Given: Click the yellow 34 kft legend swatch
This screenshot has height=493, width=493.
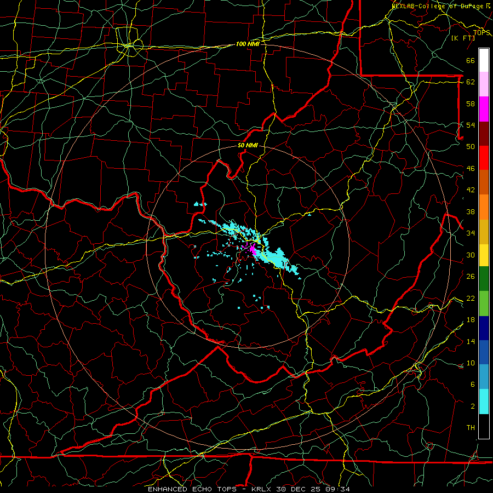Looking at the screenshot, I should pyautogui.click(x=484, y=255).
